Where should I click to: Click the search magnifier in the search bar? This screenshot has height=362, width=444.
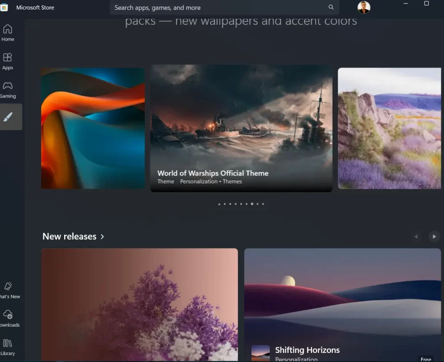[x=331, y=7]
